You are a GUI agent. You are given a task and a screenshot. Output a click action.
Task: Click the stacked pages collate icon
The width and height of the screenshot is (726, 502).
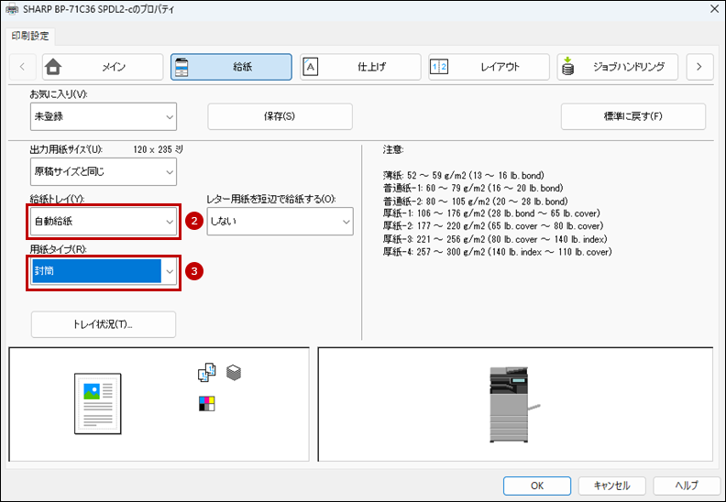point(234,373)
